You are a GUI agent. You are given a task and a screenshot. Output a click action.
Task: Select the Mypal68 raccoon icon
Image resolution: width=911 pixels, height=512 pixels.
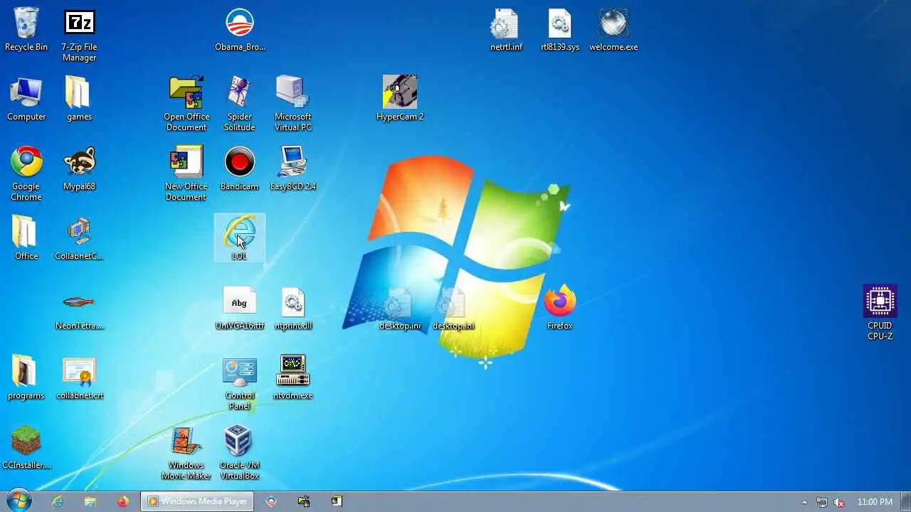(x=79, y=169)
